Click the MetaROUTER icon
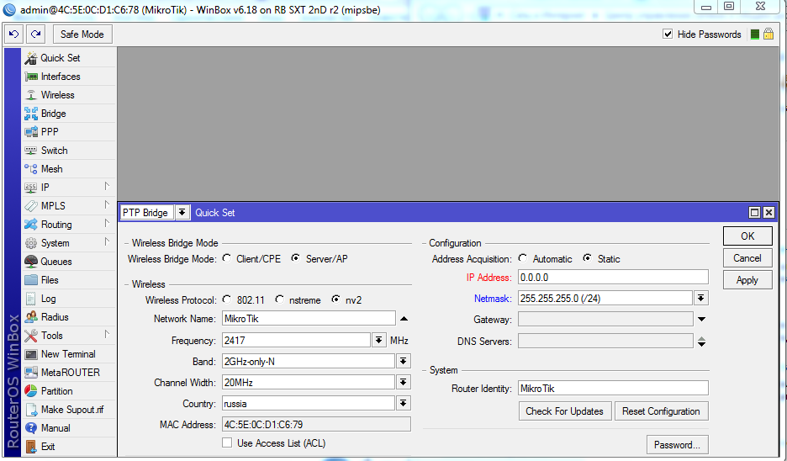 31,373
